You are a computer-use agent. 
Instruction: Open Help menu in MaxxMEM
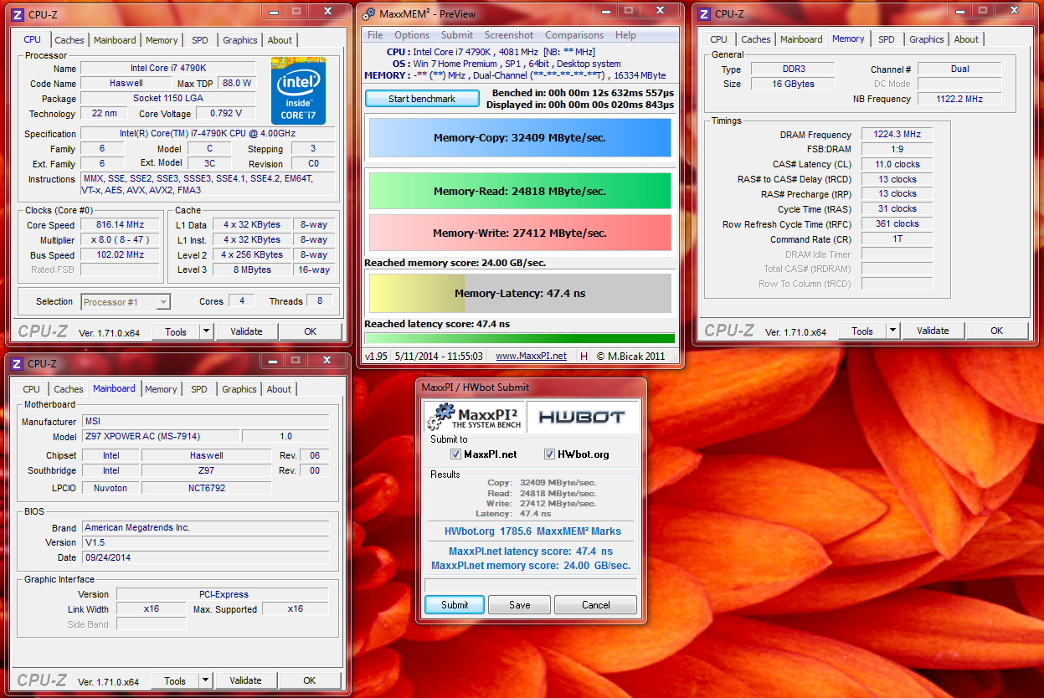pyautogui.click(x=625, y=35)
